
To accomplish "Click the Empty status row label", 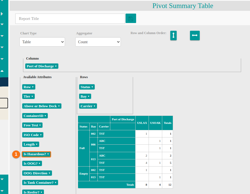I will pos(84,174).
